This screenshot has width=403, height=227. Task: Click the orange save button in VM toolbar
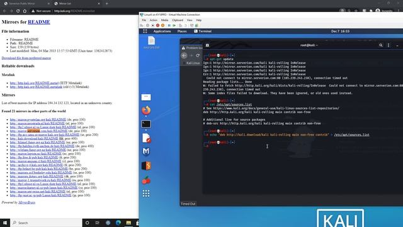pos(162,25)
